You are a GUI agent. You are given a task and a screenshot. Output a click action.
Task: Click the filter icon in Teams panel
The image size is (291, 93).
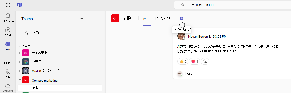point(89,18)
